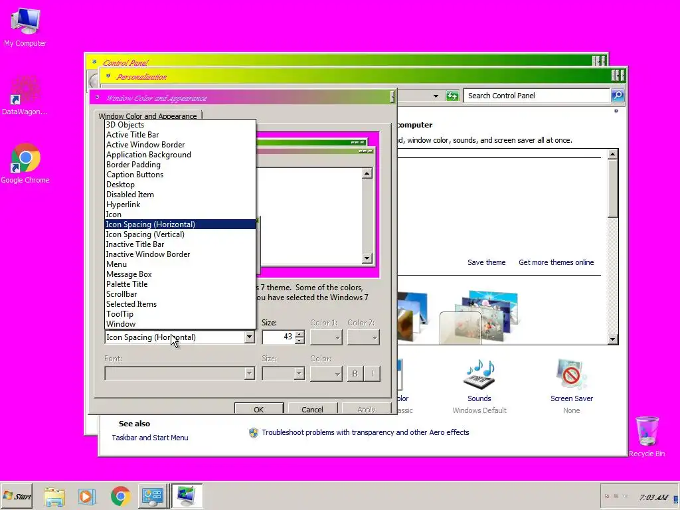This screenshot has width=680, height=510.
Task: Open Troubleshoot problems with transparency link
Action: pyautogui.click(x=365, y=432)
